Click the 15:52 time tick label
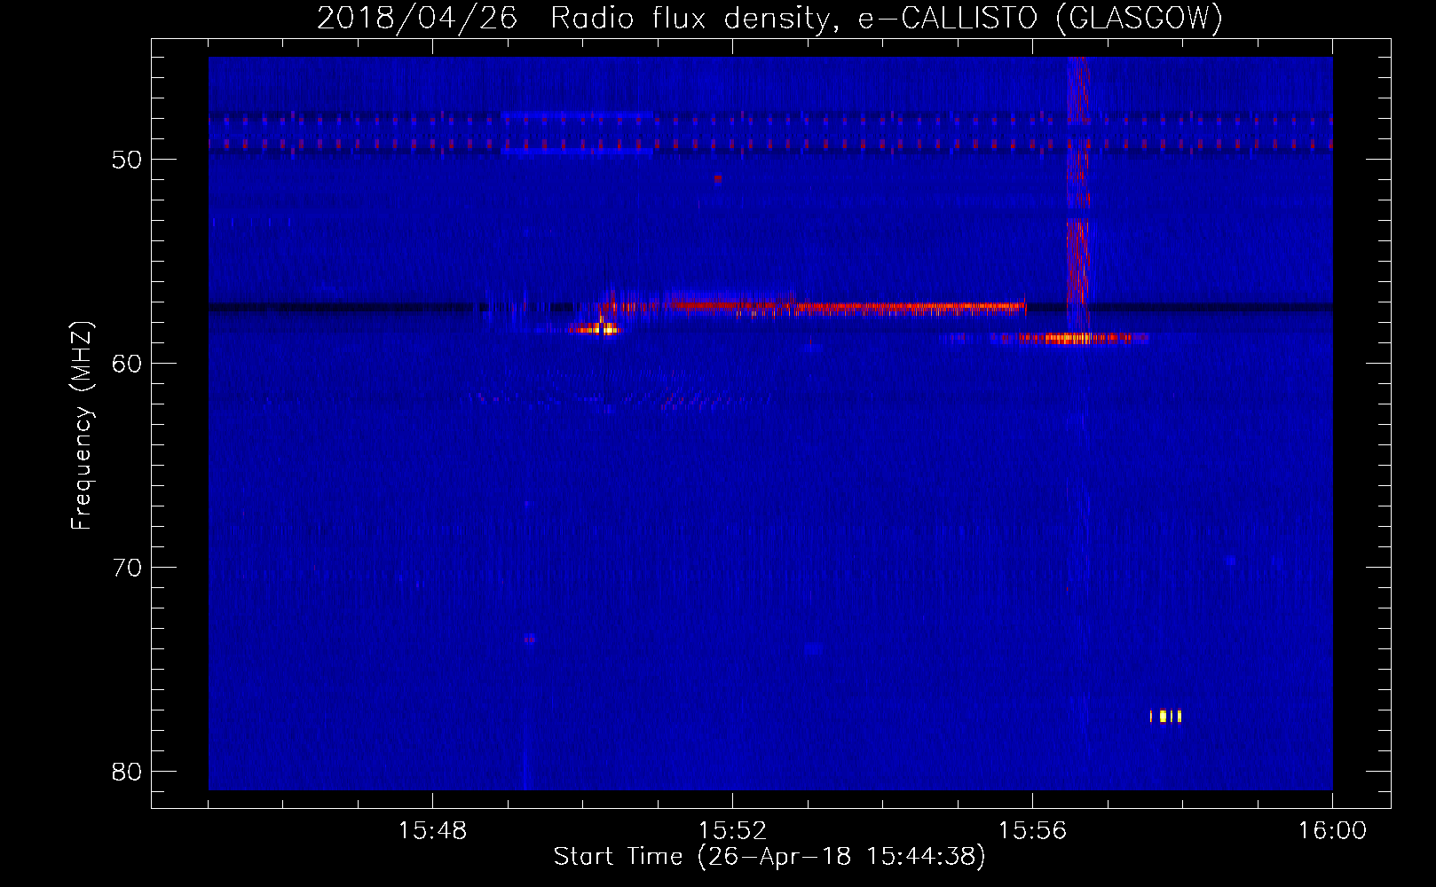This screenshot has height=887, width=1436. (x=732, y=830)
